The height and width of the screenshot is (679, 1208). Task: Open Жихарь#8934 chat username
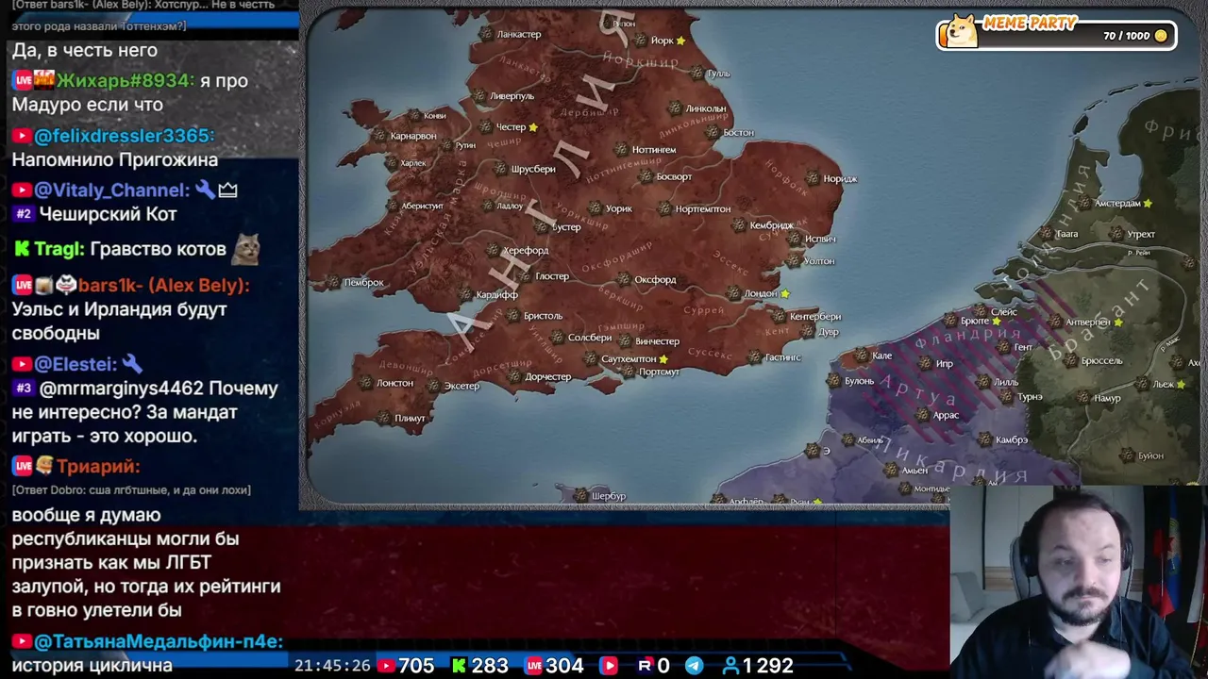(x=126, y=81)
